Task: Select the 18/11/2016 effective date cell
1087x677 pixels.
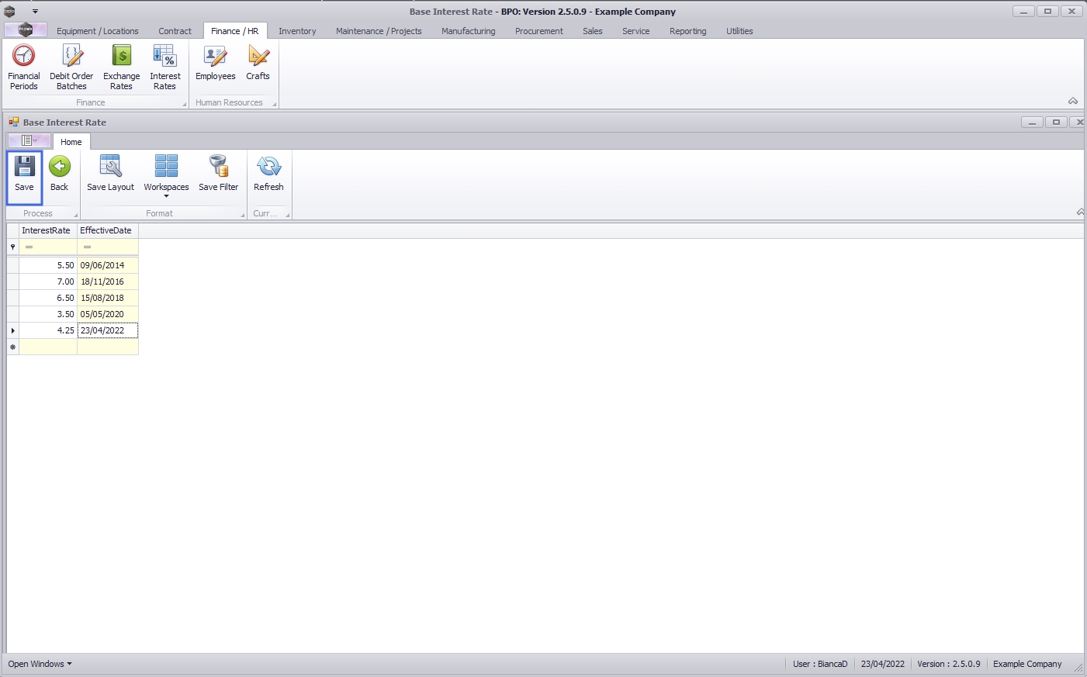Action: (108, 282)
